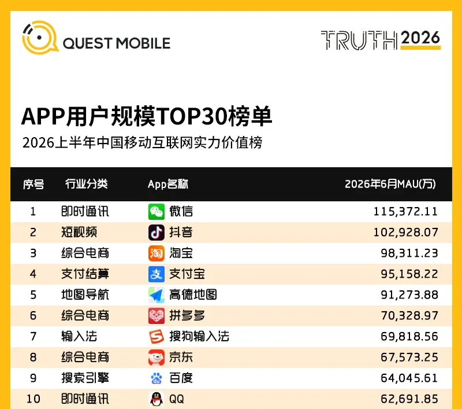Viewport: 462px width, 409px height.
Task: Click the category 地图导航
Action: coord(85,295)
